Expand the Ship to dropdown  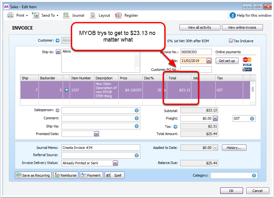(x=58, y=52)
